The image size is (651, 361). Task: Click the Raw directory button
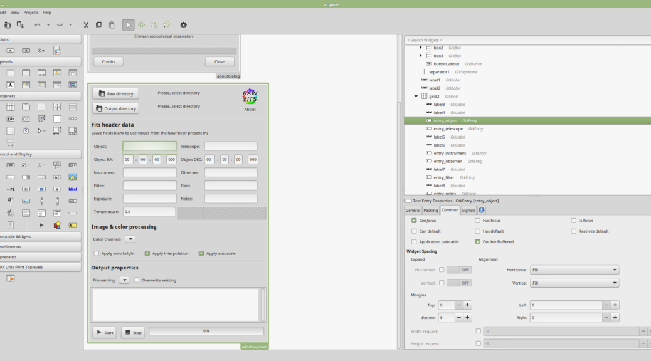[x=115, y=94]
